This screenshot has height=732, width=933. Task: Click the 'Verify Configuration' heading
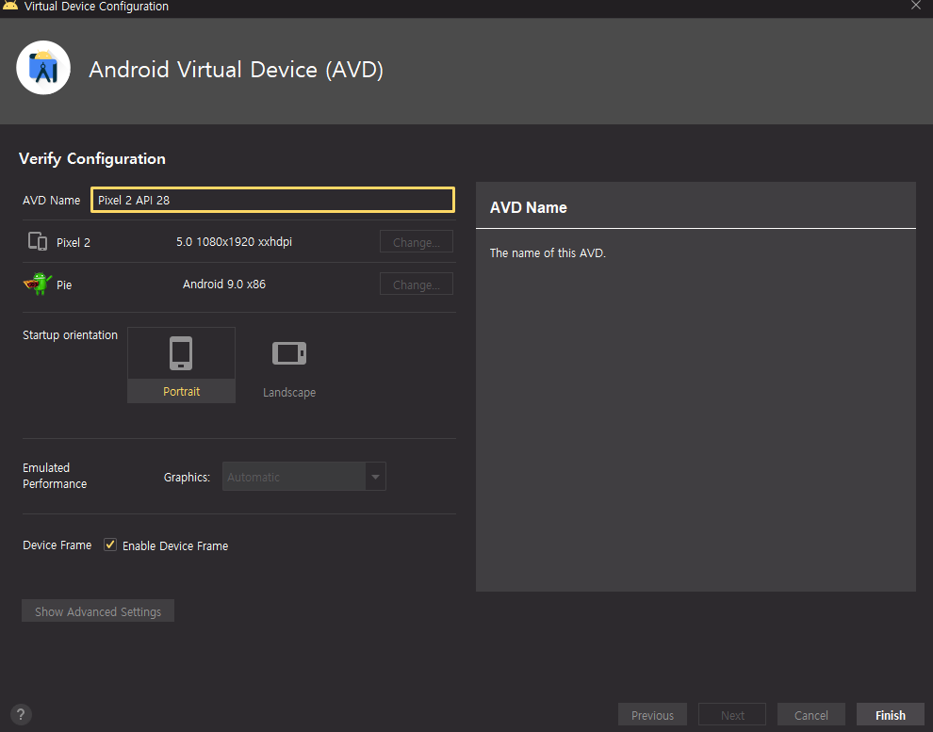[92, 159]
